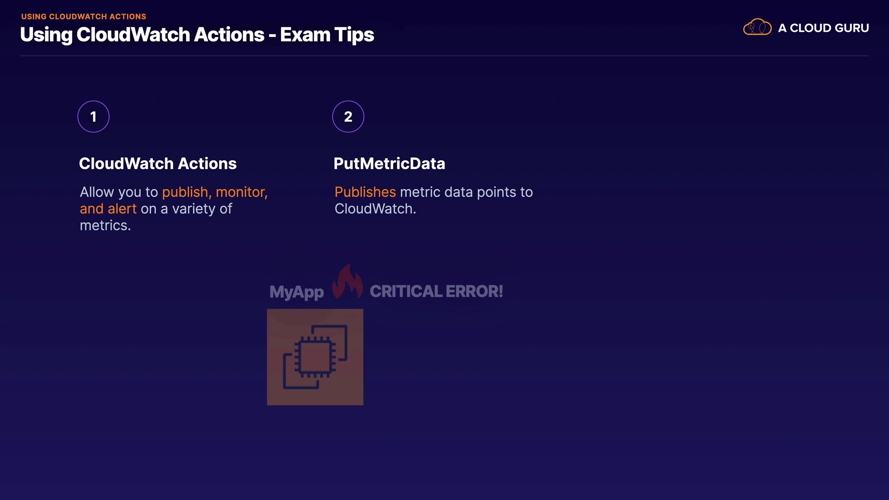Click the "Using CloudWatch Actions - Exam Tips" title

point(197,35)
